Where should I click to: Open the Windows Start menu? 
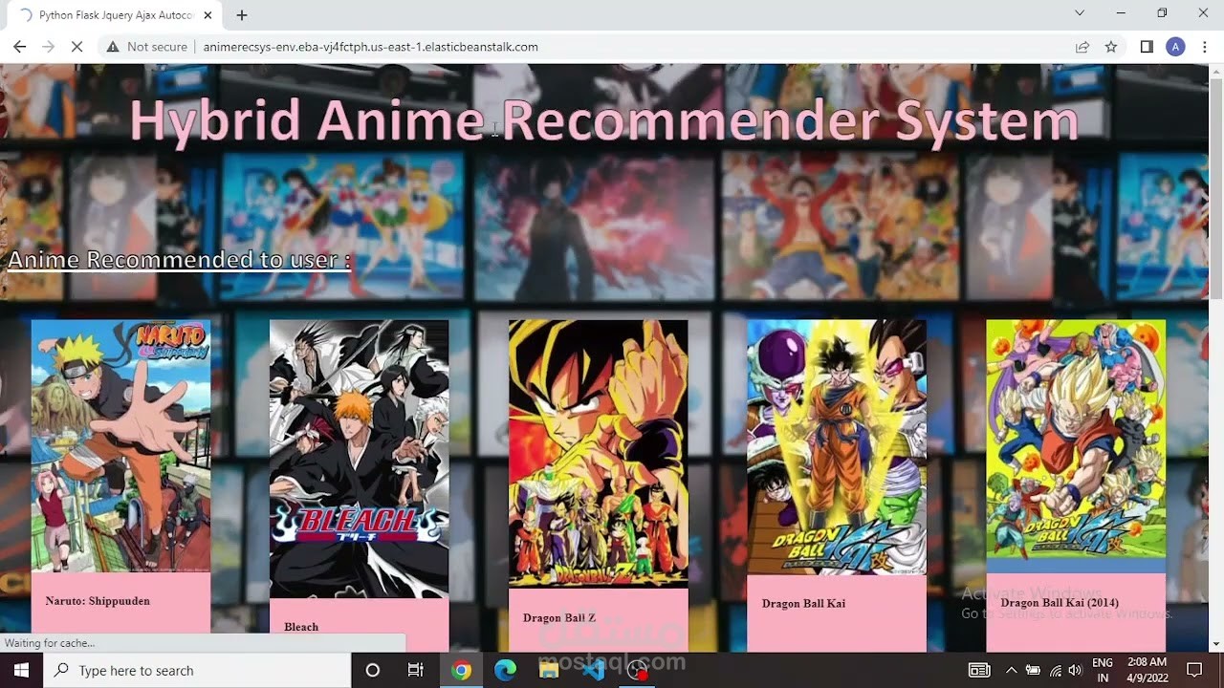tap(21, 670)
